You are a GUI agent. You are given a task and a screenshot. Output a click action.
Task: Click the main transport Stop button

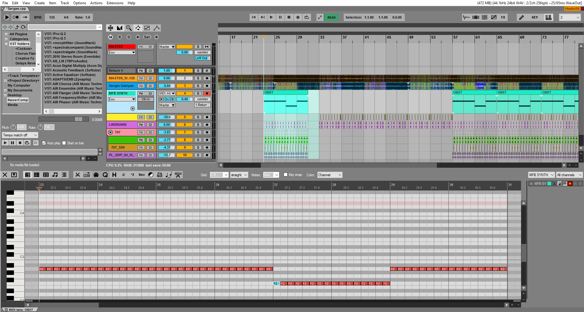pyautogui.click(x=289, y=17)
